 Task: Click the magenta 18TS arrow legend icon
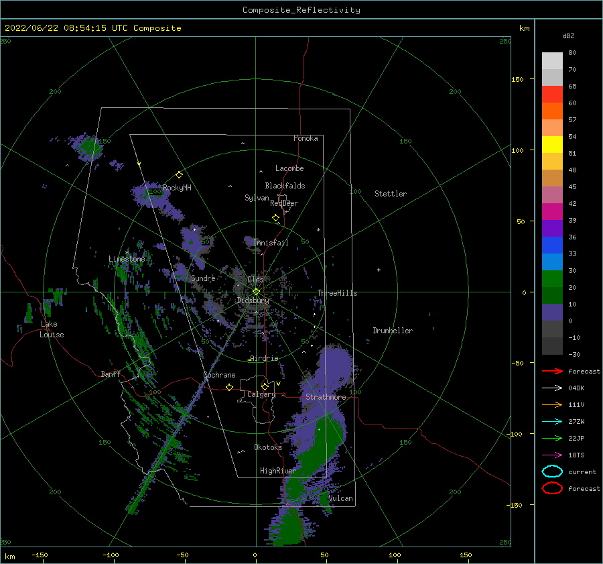click(552, 455)
